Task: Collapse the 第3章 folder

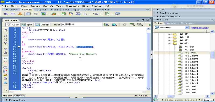Action: [169, 44]
